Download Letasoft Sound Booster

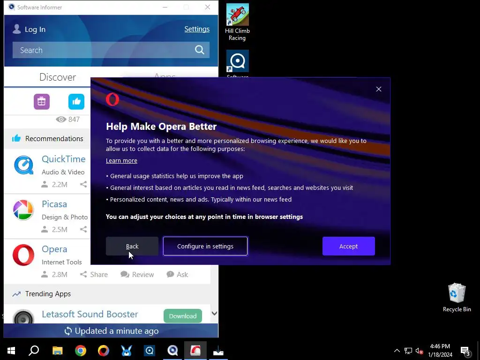coord(183,316)
